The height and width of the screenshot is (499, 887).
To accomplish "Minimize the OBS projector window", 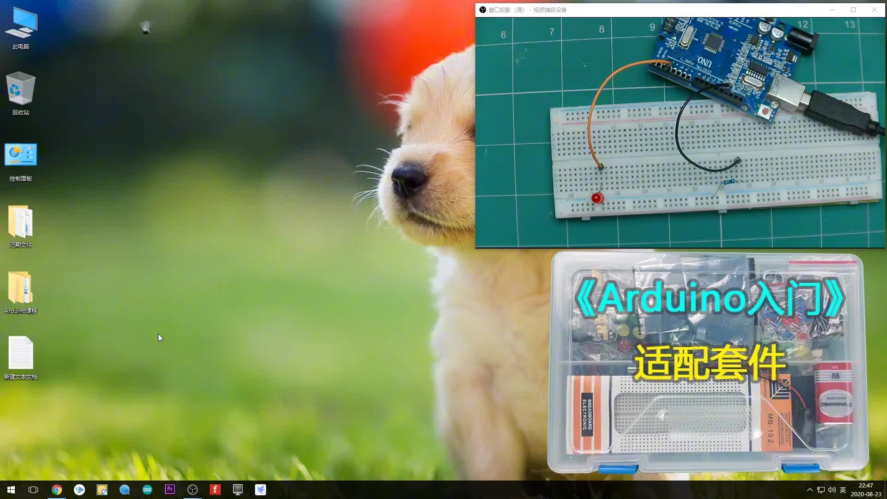I will [x=832, y=10].
